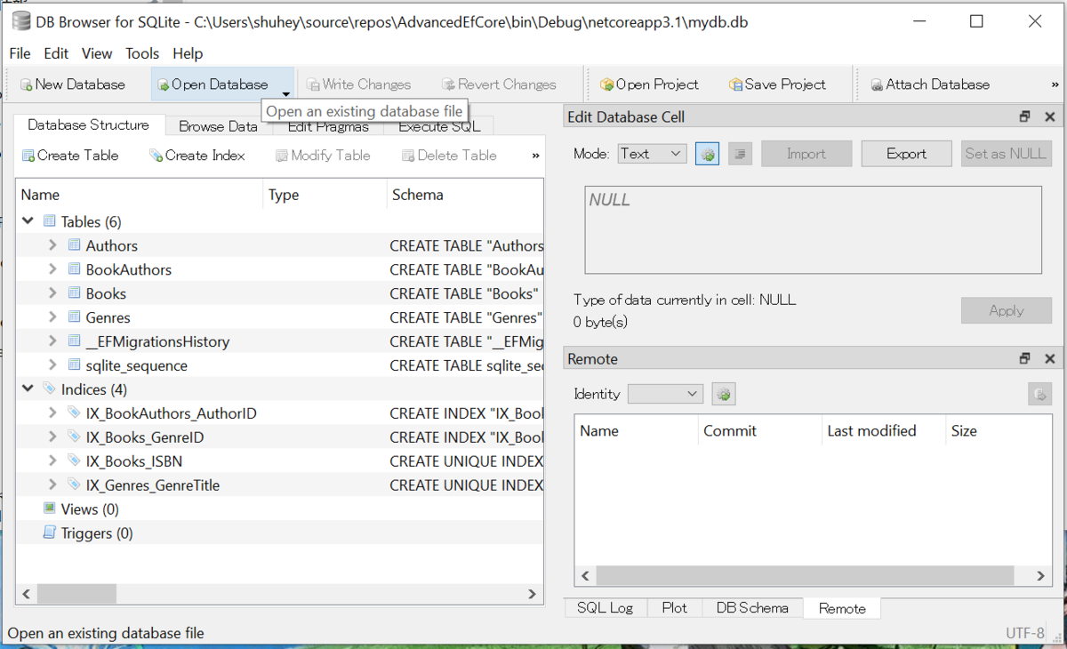The image size is (1067, 649).
Task: Toggle auto-switch mode icon next to Mode dropdown
Action: tap(707, 154)
